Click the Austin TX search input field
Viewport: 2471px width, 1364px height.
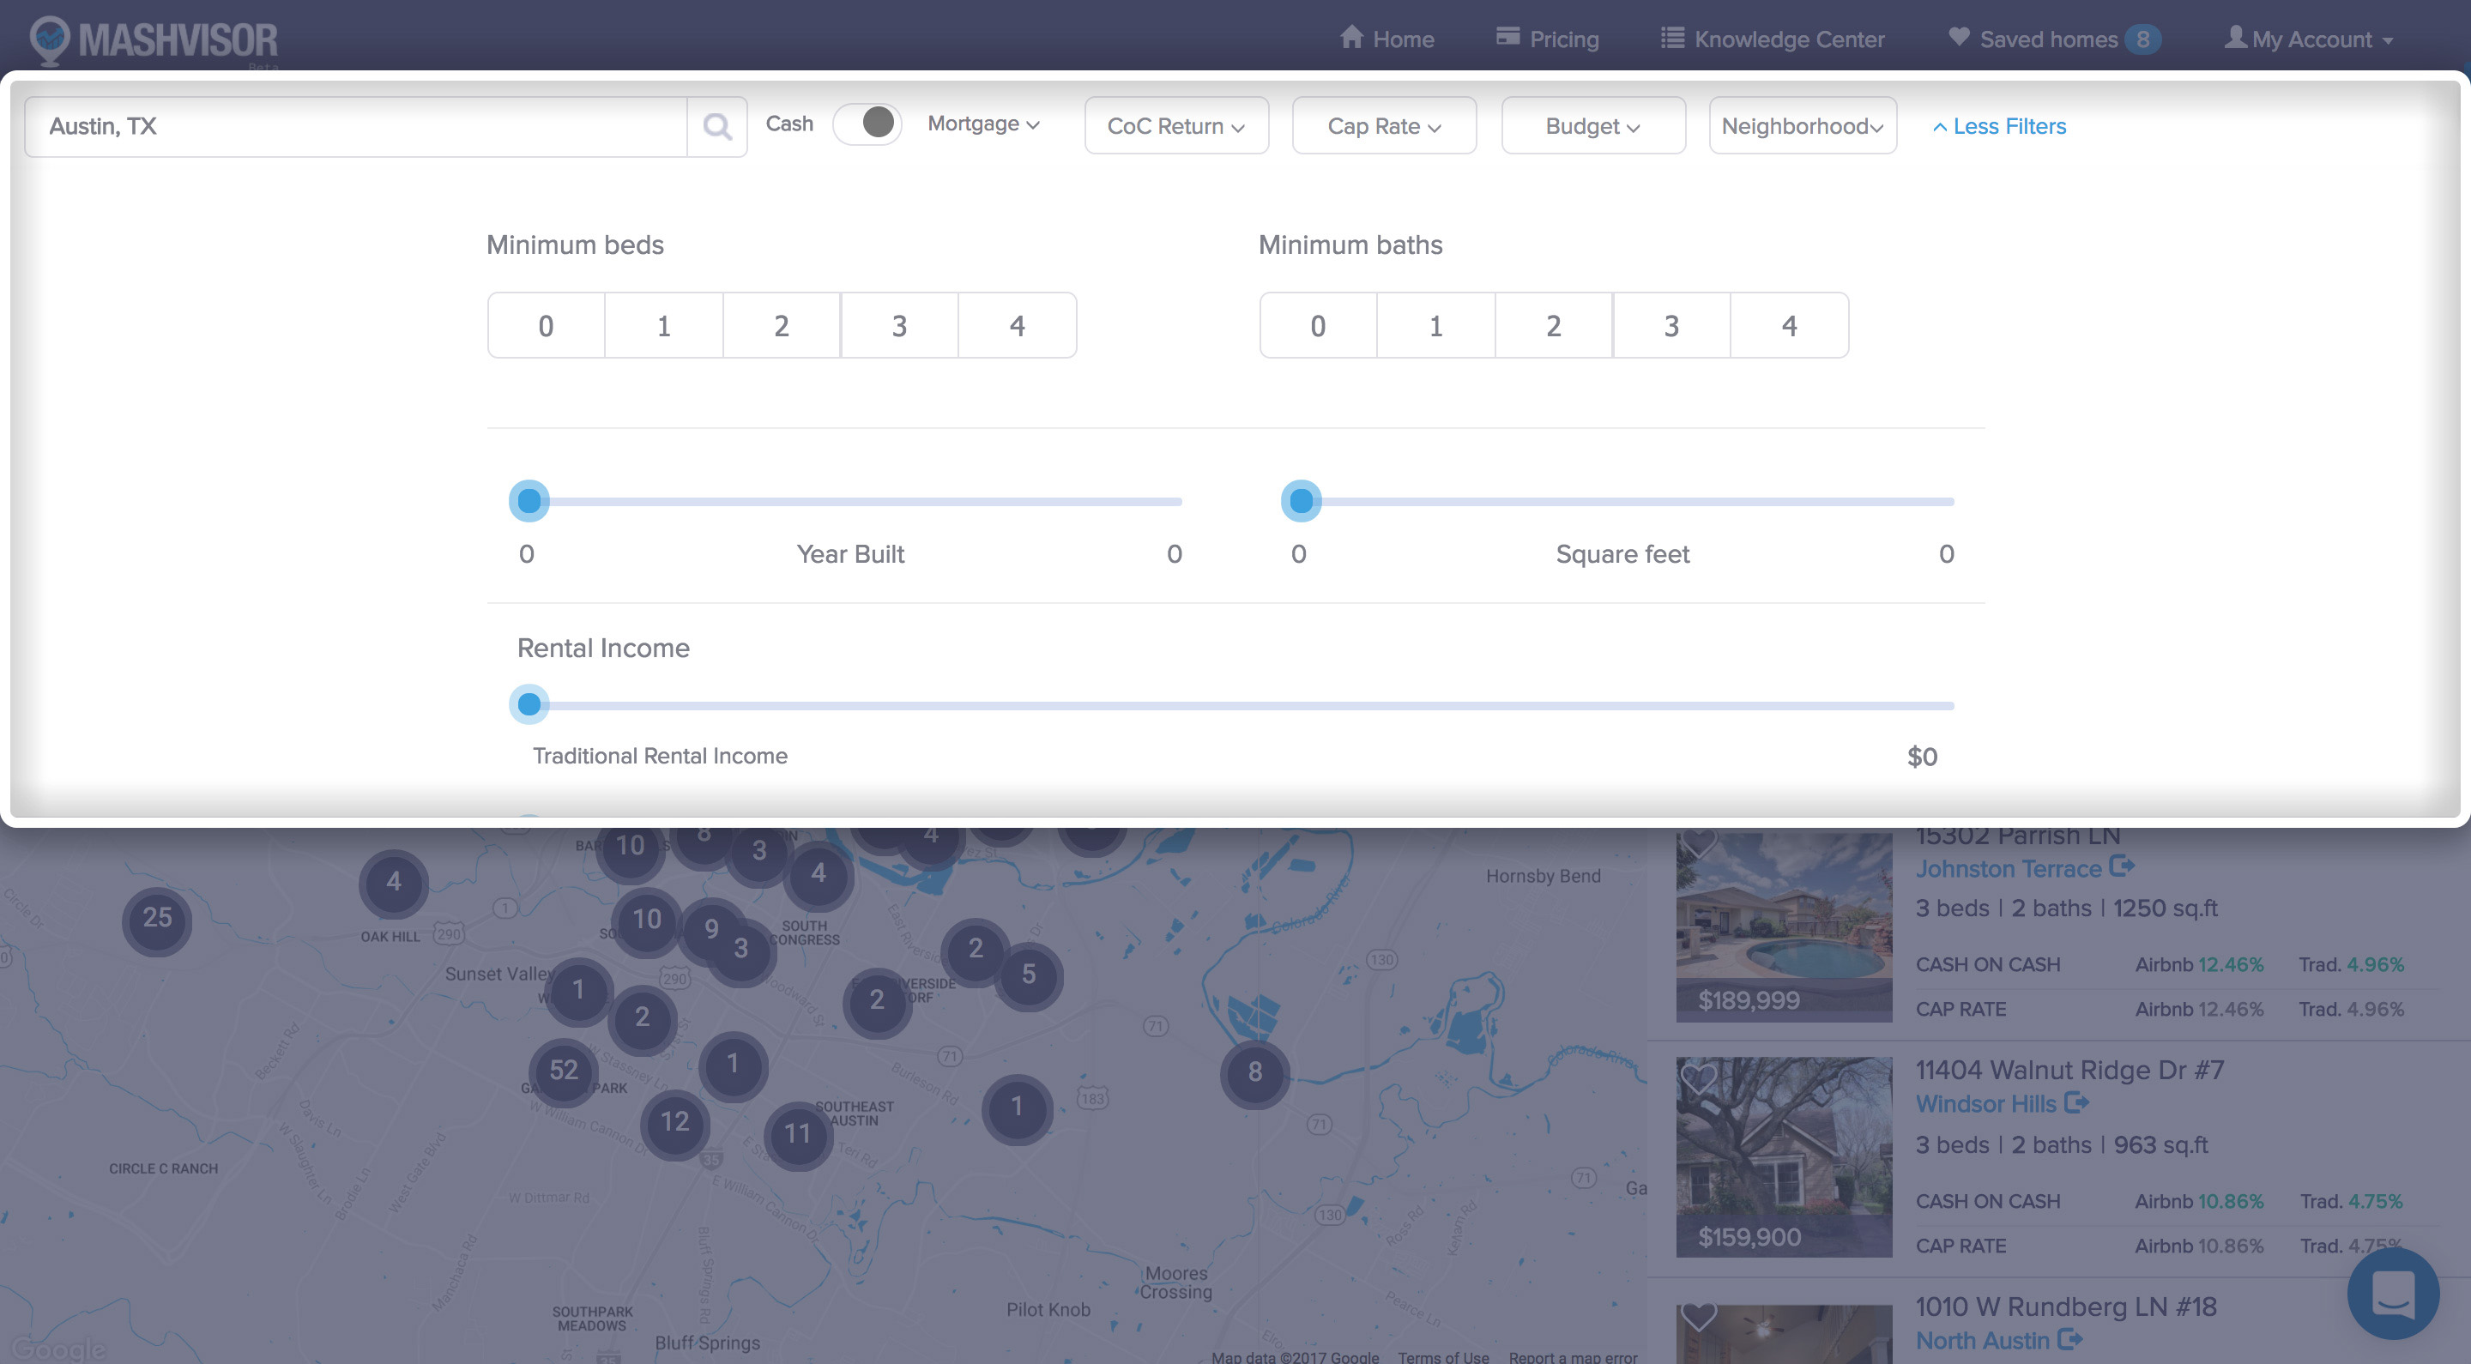(354, 124)
